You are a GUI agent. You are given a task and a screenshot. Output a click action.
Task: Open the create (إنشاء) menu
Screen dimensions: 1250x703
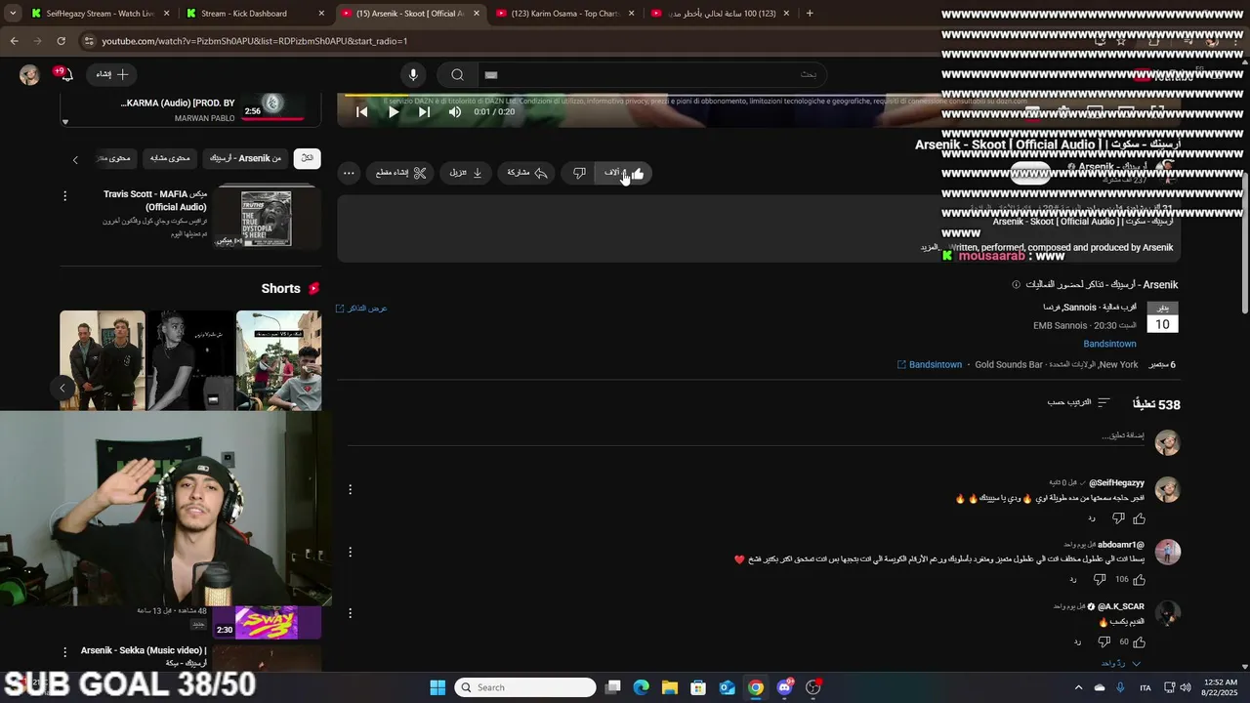point(111,74)
